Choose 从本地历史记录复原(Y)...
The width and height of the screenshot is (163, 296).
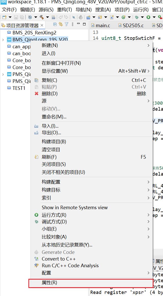click(91, 245)
